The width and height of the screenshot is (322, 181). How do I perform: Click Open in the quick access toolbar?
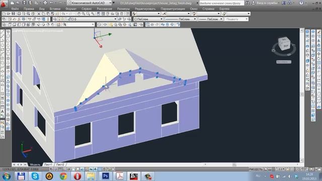18,3
